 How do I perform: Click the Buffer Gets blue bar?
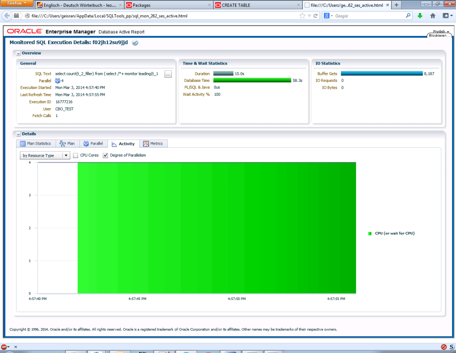pos(382,73)
